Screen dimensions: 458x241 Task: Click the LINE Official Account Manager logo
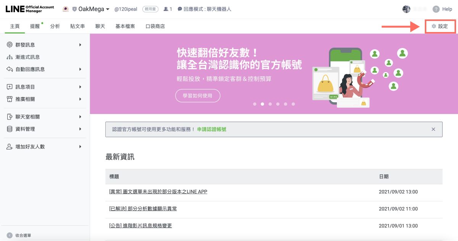click(30, 9)
